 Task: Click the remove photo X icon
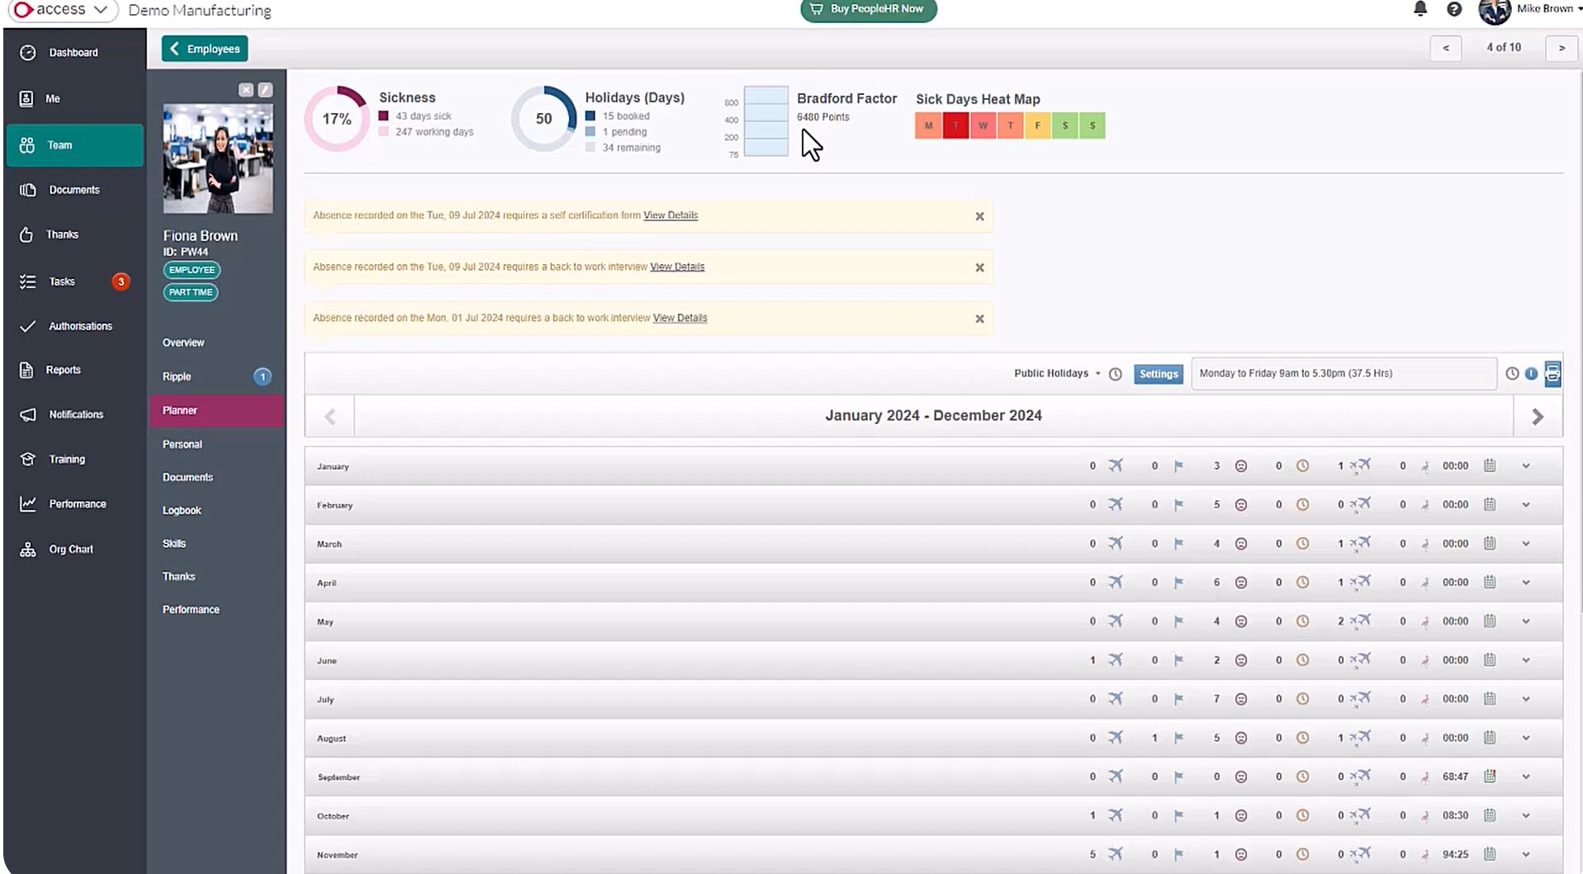(x=246, y=90)
